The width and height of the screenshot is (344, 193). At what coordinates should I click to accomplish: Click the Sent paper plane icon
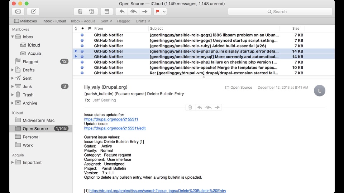point(18,78)
